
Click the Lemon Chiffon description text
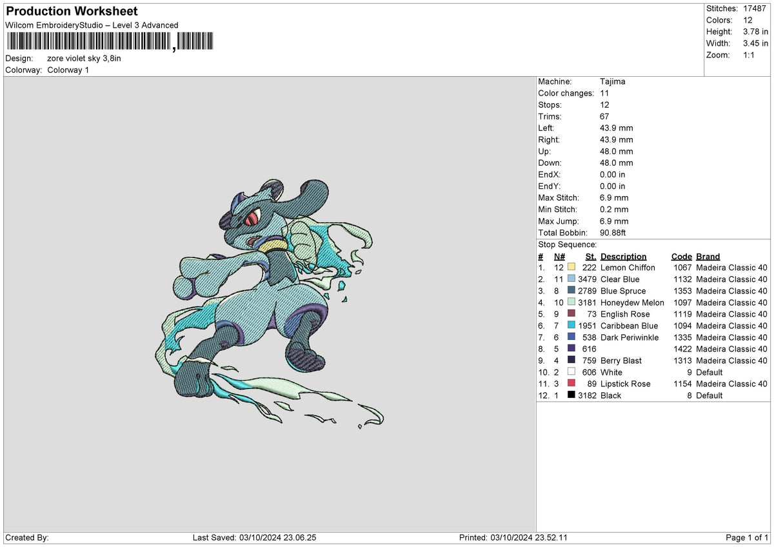(628, 267)
